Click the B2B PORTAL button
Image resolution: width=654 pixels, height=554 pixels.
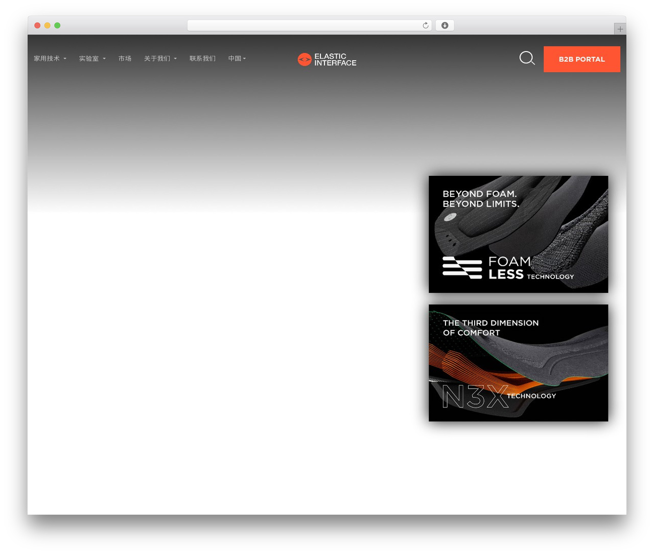(582, 59)
